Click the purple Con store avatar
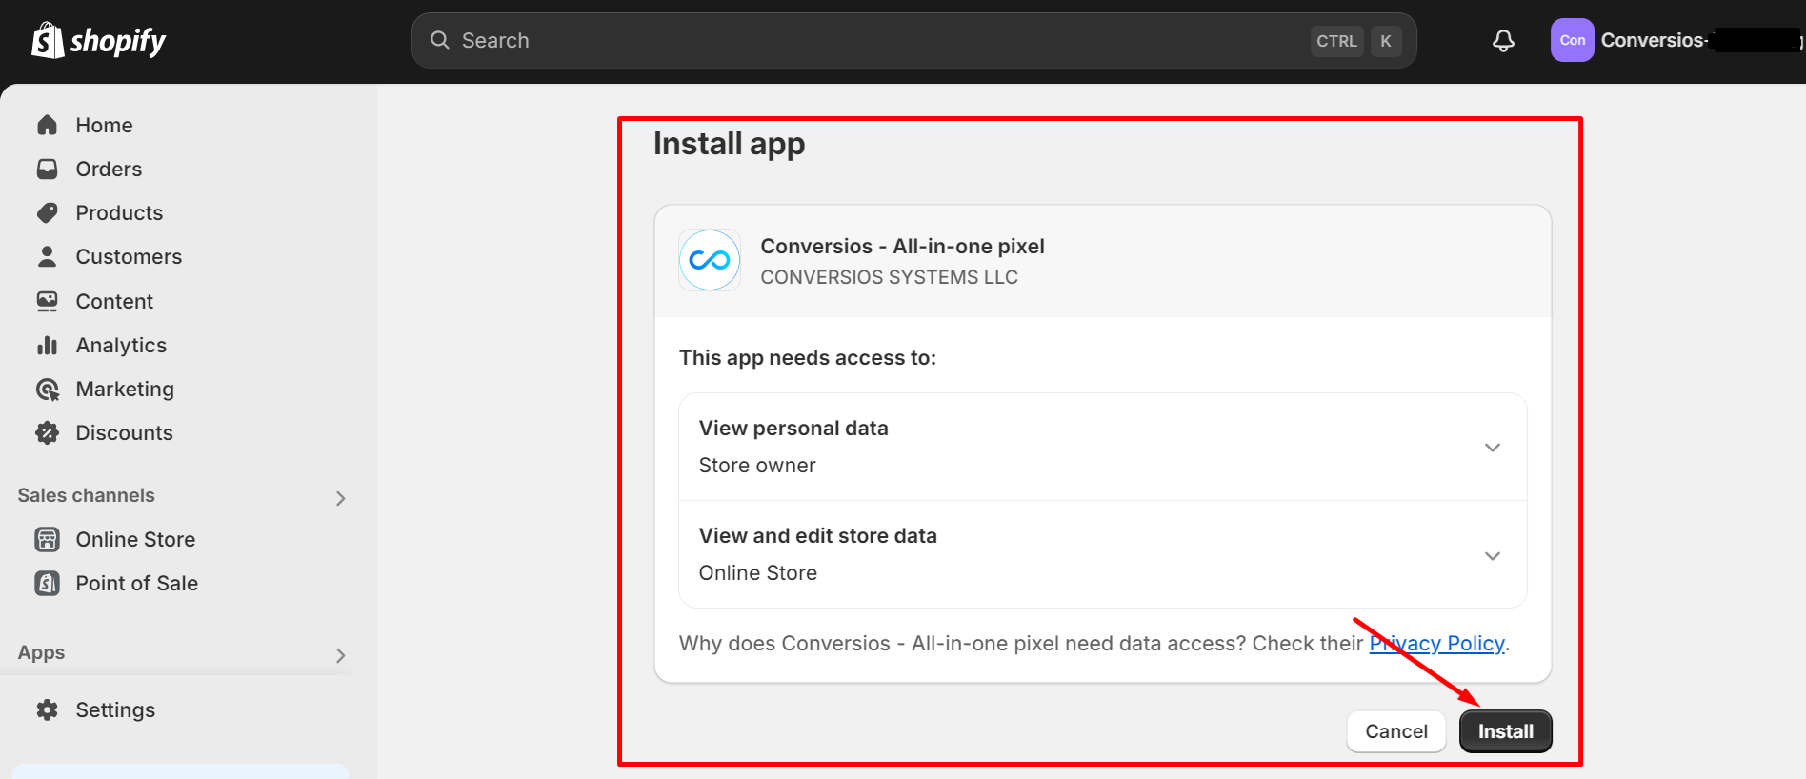Screen dimensions: 1806x779 click(x=1572, y=40)
